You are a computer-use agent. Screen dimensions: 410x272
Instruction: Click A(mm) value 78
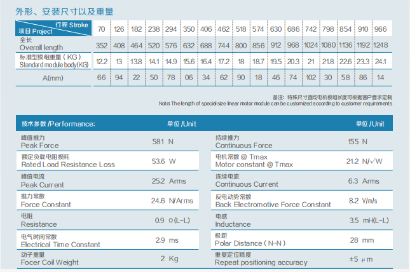pos(171,78)
